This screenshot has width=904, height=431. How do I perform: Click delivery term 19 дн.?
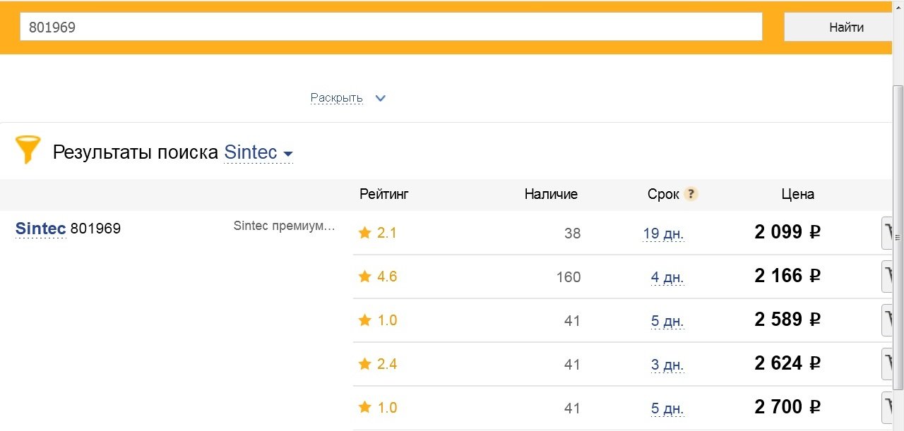[663, 233]
